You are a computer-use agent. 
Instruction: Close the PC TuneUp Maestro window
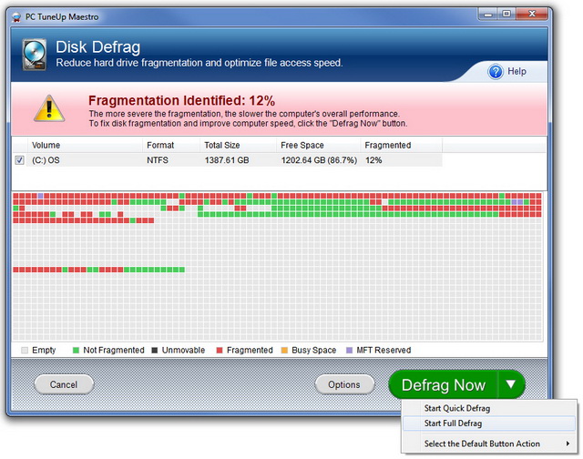point(532,15)
